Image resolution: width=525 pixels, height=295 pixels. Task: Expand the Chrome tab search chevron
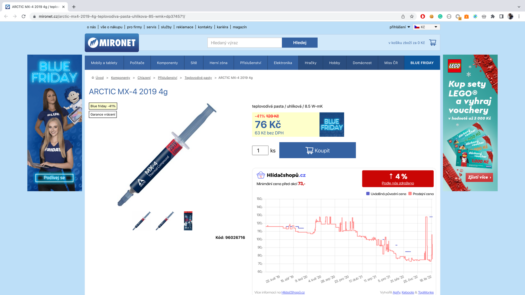[x=519, y=7]
